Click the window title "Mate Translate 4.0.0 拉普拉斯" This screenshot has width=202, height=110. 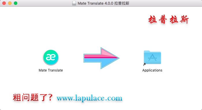pyautogui.click(x=103, y=3)
